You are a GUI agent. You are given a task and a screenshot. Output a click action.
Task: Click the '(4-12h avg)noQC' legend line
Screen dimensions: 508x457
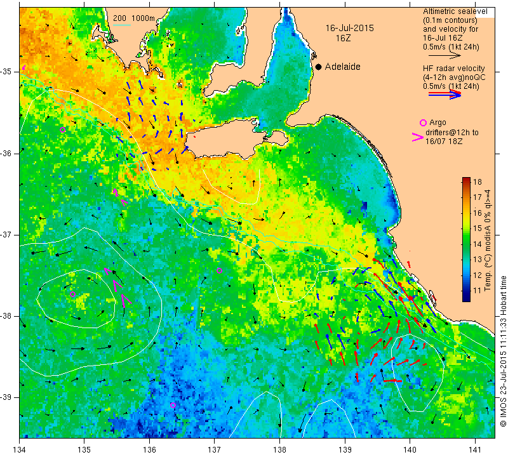click(454, 77)
